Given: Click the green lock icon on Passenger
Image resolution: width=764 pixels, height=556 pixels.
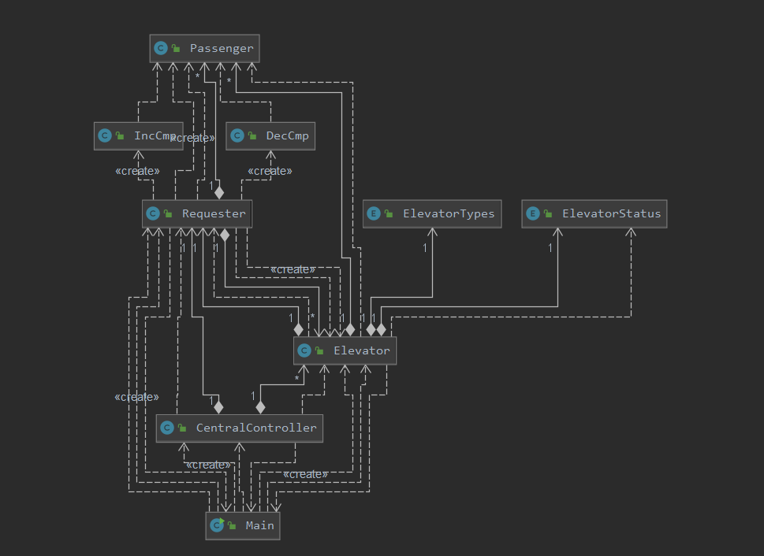Looking at the screenshot, I should [176, 48].
